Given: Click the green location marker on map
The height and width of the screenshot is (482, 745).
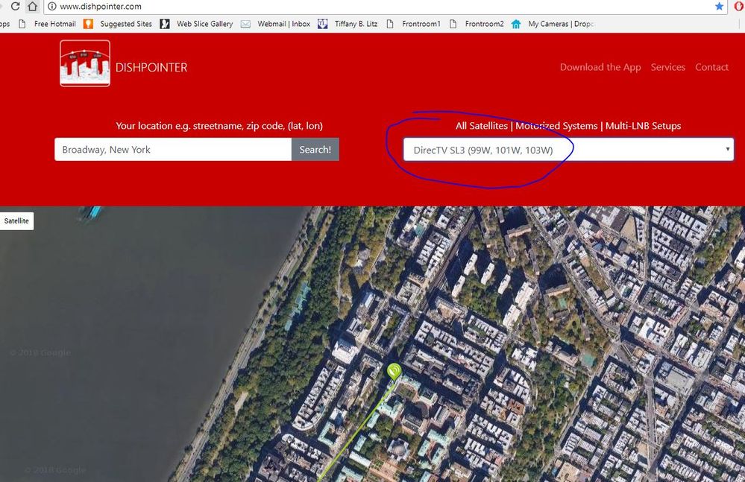Looking at the screenshot, I should click(394, 371).
